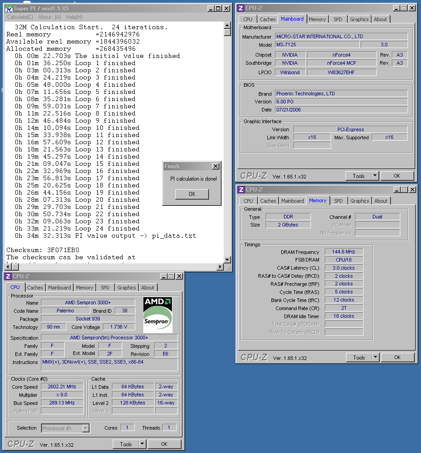Click memory Size value 2 GBytes

[288, 225]
